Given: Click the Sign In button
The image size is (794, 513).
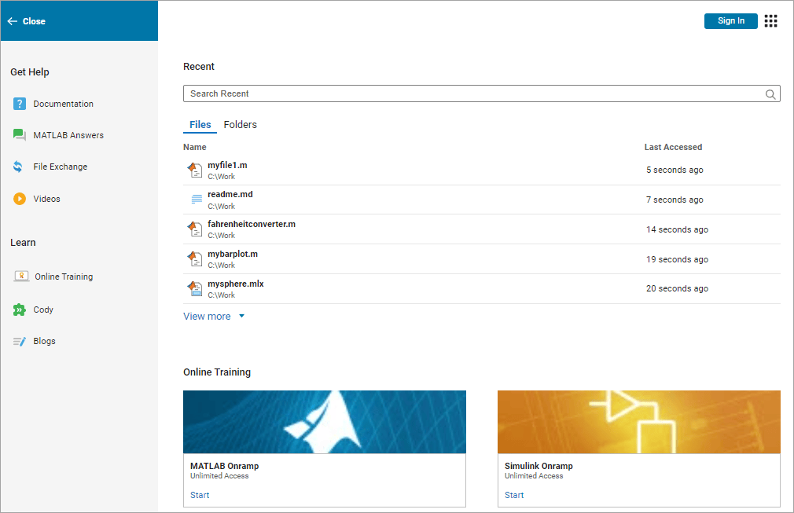Looking at the screenshot, I should point(730,20).
